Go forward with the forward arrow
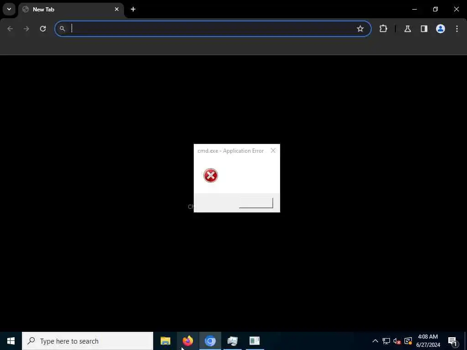This screenshot has width=467, height=350. tap(26, 29)
